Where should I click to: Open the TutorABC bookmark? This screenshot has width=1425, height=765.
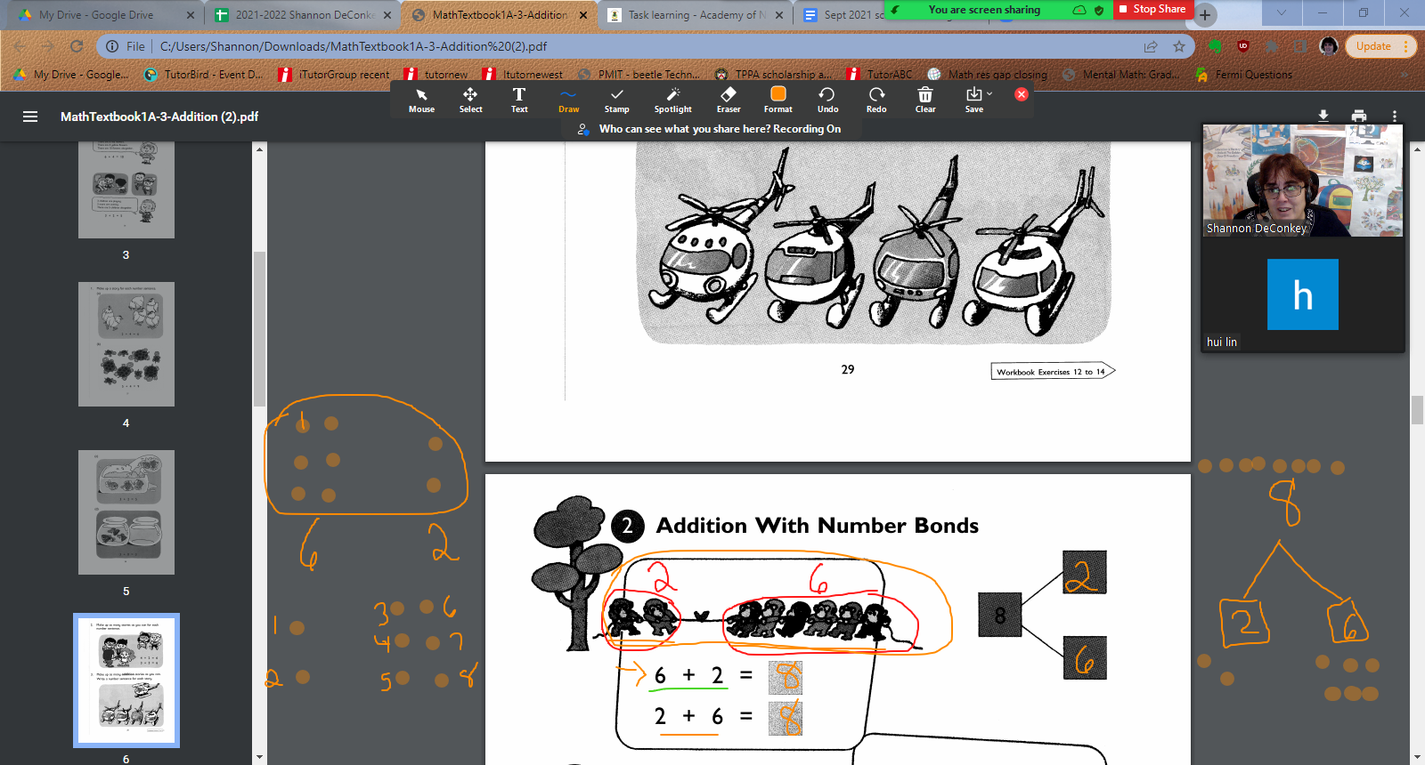(x=880, y=75)
